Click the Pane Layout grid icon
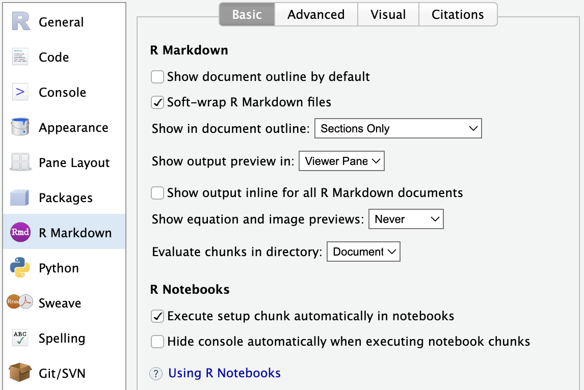 tap(20, 162)
